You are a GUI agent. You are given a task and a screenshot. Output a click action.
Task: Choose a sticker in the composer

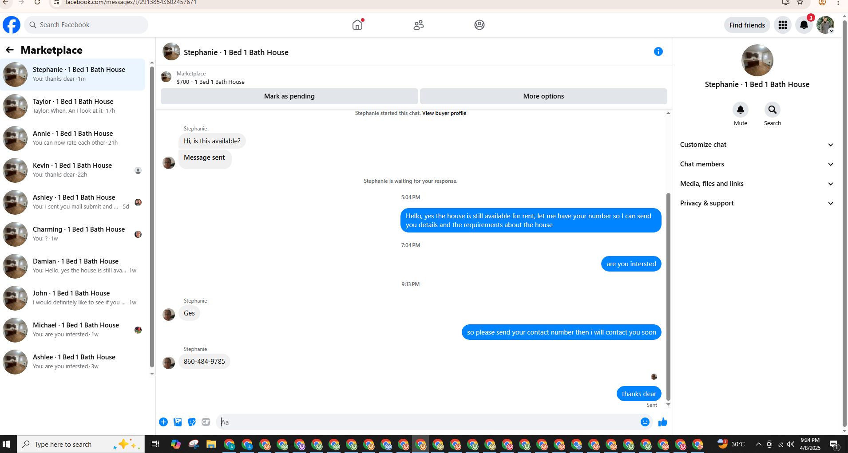pyautogui.click(x=192, y=422)
